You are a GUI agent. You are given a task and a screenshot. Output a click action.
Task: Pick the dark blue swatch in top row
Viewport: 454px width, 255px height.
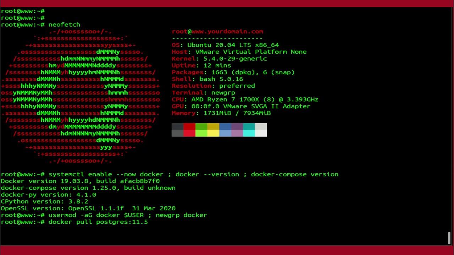225,126
